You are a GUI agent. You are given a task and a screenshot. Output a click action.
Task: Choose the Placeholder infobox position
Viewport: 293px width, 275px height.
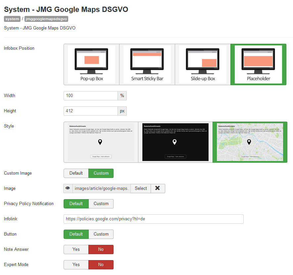coord(259,65)
